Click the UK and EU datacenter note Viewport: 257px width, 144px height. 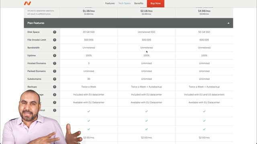(41, 12)
